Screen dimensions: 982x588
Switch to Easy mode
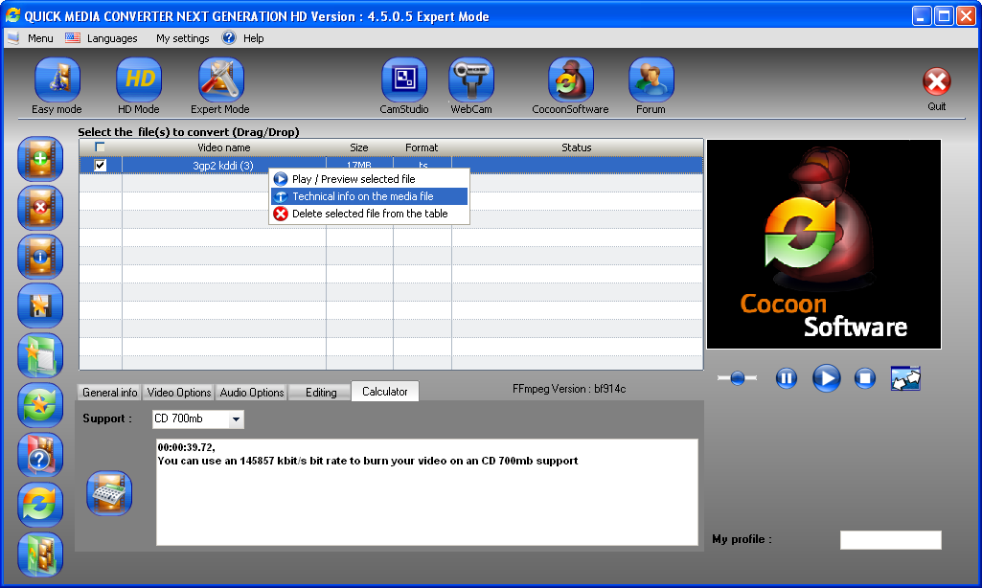click(x=57, y=80)
